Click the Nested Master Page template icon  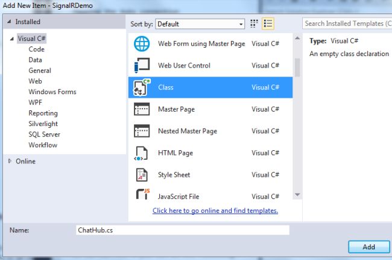tap(142, 131)
